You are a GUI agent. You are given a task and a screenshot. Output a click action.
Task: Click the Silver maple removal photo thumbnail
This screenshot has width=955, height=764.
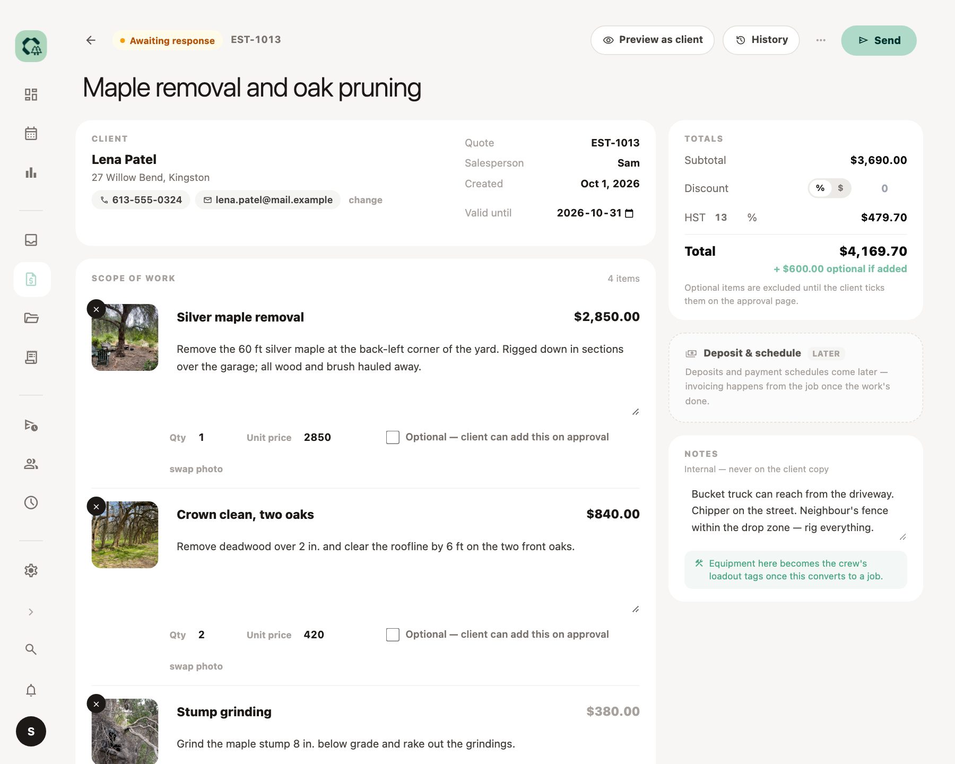pos(125,337)
